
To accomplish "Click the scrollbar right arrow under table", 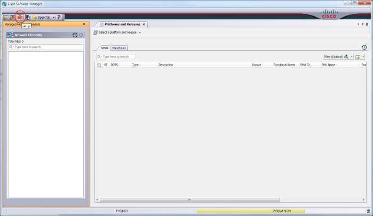I will pos(364,200).
